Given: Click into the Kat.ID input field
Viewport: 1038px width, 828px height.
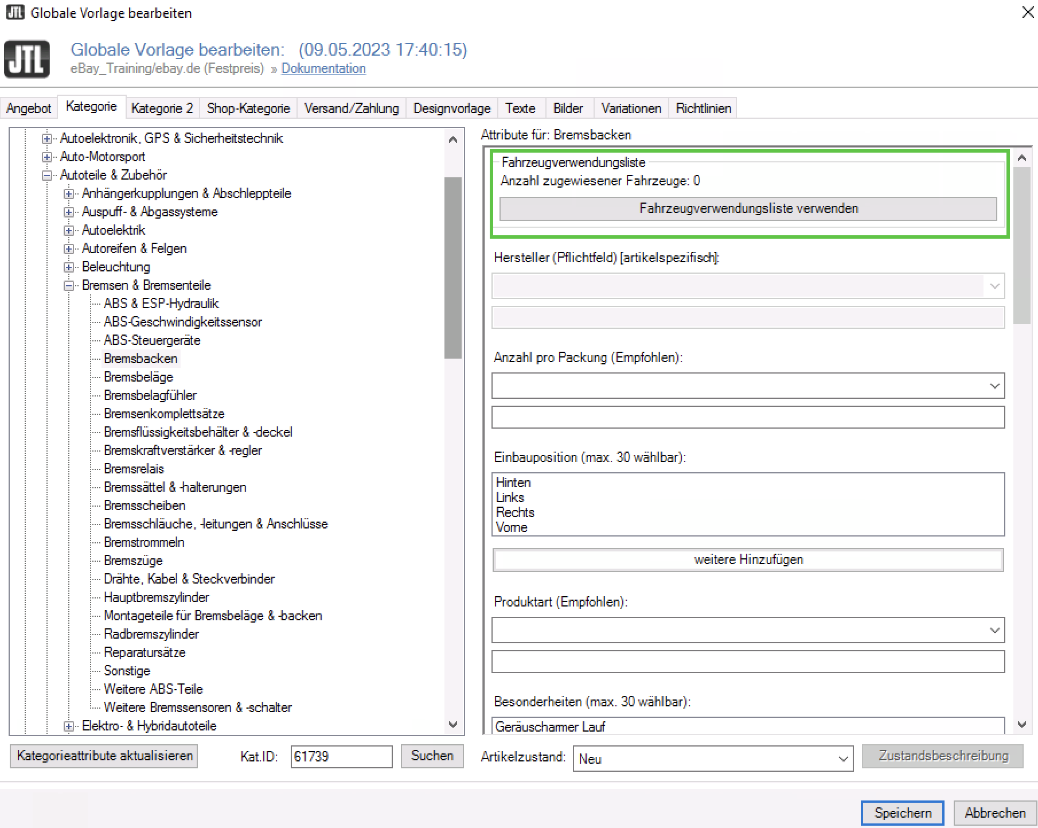Looking at the screenshot, I should (341, 757).
